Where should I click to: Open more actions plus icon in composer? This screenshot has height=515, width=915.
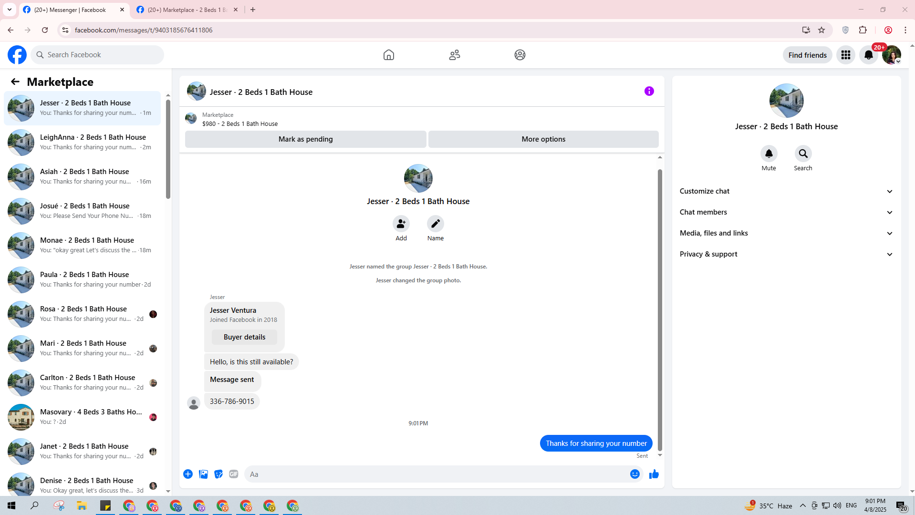[188, 474]
